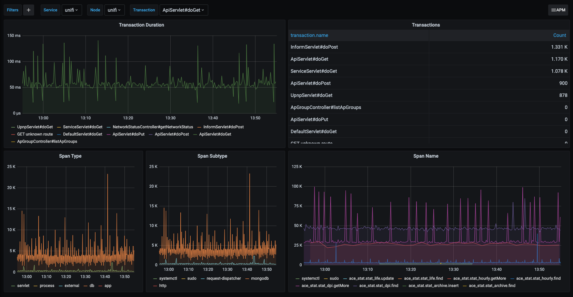This screenshot has width=573, height=297.
Task: Toggle request-dispatcher series in Span Subtype legend
Action: point(224,278)
